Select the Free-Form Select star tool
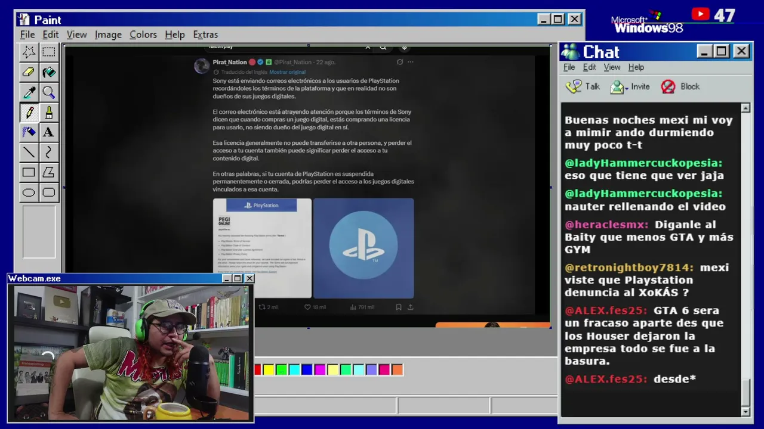764x429 pixels. pyautogui.click(x=29, y=52)
